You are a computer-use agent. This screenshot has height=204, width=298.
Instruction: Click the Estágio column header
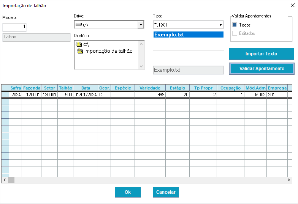[177, 88]
